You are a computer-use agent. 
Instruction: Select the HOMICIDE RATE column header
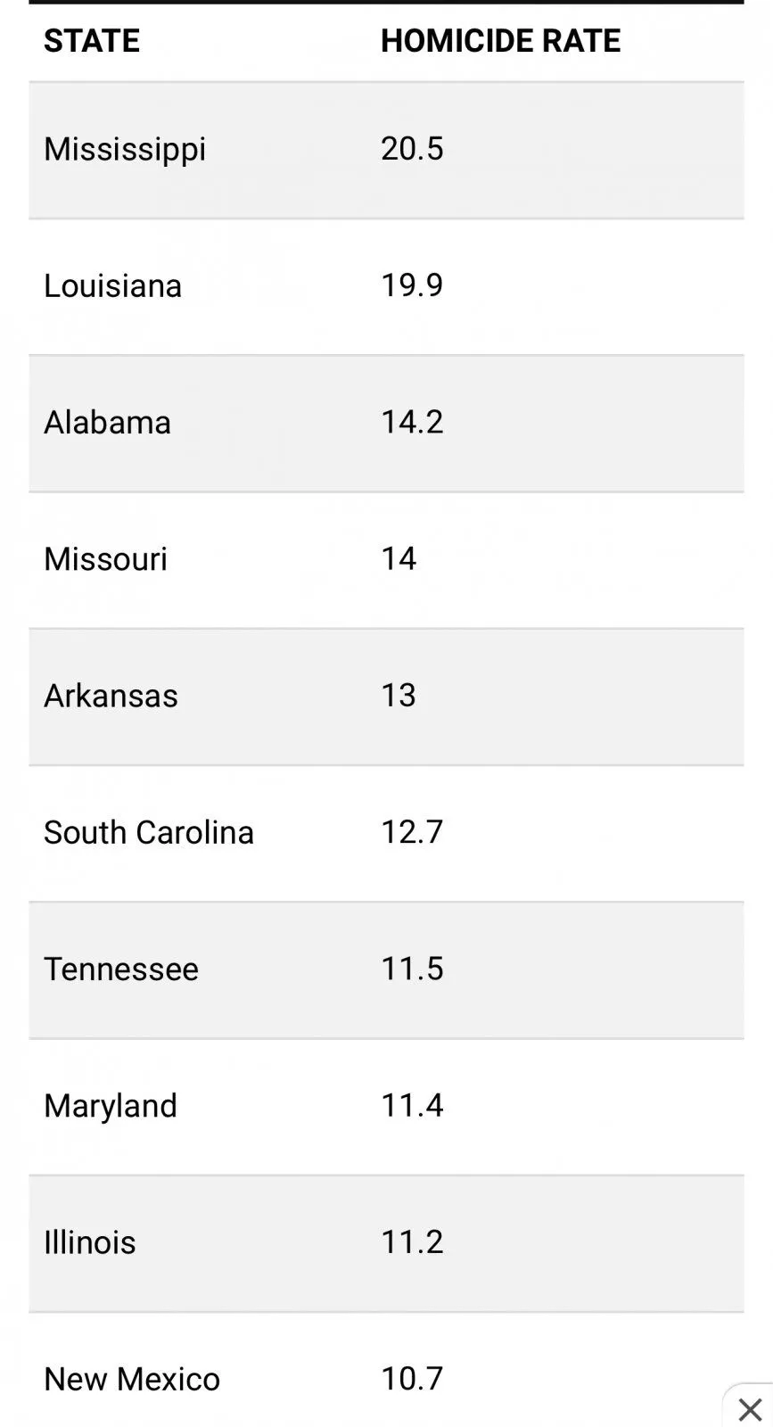(500, 41)
